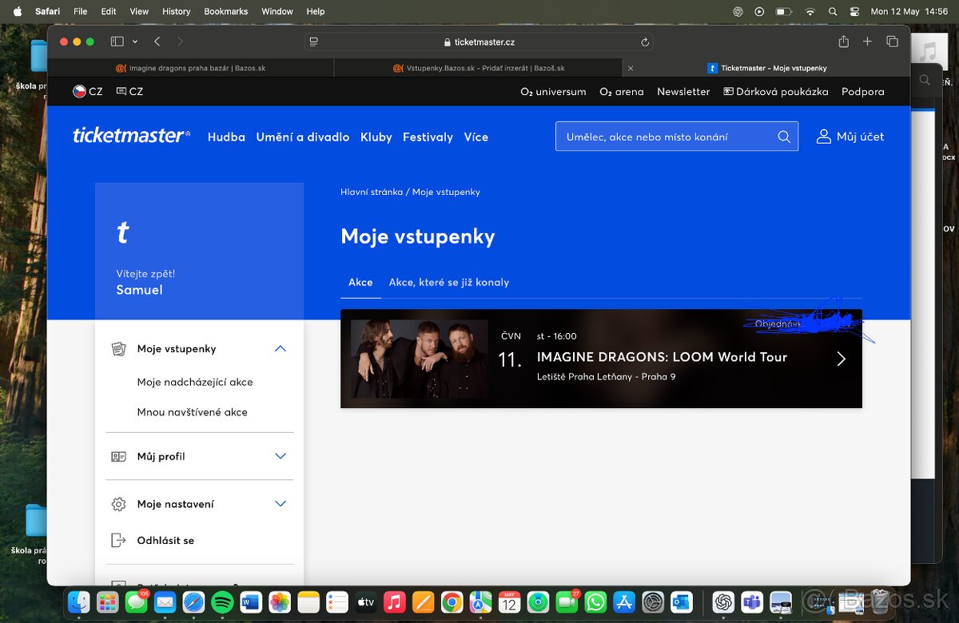This screenshot has width=959, height=623.
Task: Open Outlook from the Dock
Action: click(x=682, y=601)
